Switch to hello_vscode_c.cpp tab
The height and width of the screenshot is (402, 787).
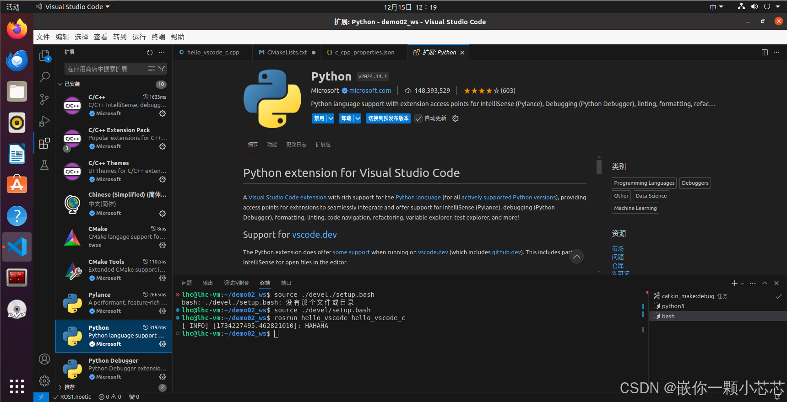pos(212,53)
